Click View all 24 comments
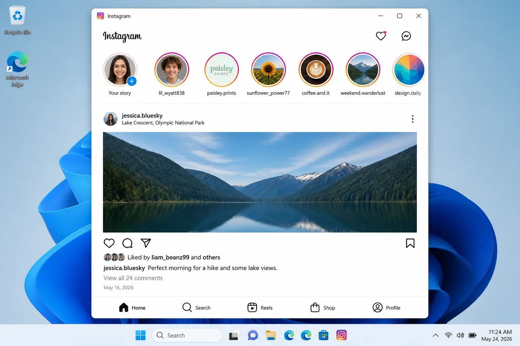Image resolution: width=520 pixels, height=346 pixels. click(x=133, y=278)
